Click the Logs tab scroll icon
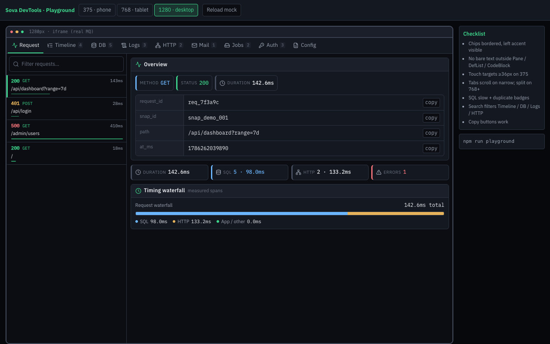Image resolution: width=550 pixels, height=344 pixels. click(124, 45)
